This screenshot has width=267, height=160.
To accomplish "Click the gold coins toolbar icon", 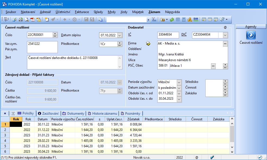I will (x=190, y=20).
